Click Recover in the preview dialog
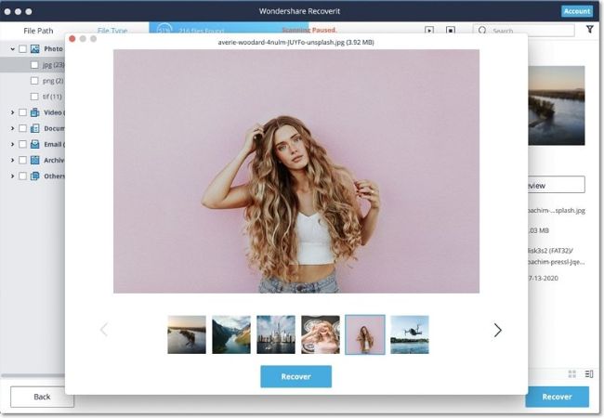The height and width of the screenshot is (418, 604). [295, 376]
